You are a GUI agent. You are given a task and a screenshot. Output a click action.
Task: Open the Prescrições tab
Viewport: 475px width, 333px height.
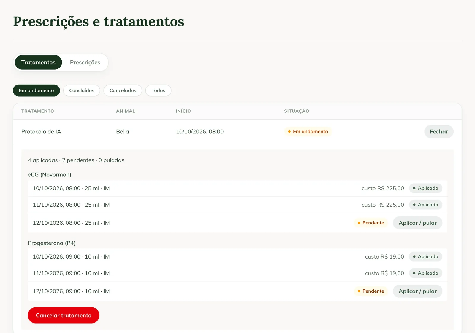[85, 62]
